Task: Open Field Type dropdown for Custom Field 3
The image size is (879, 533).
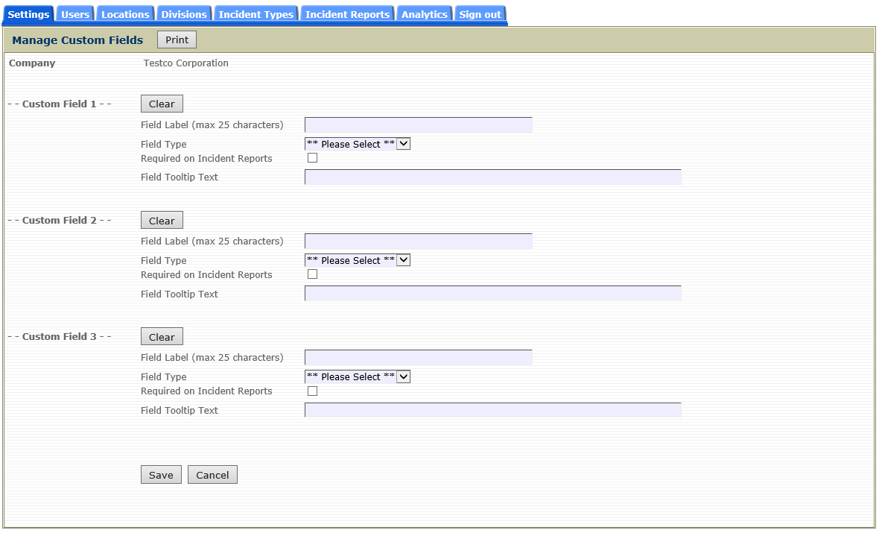Action: (x=357, y=376)
